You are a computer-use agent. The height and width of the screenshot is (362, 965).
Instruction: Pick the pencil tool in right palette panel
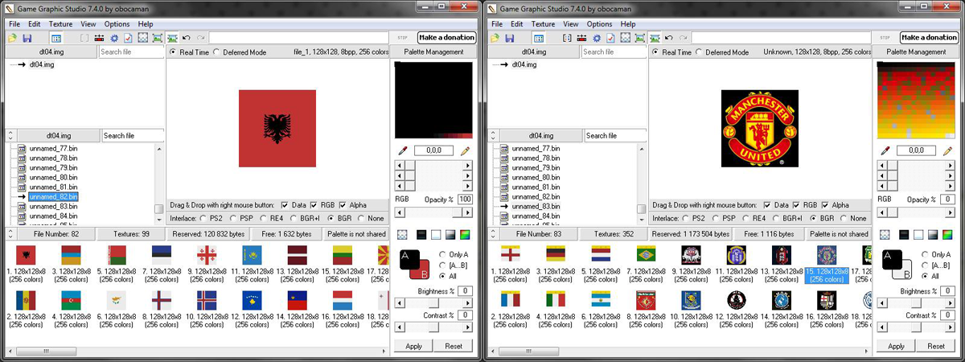(947, 150)
